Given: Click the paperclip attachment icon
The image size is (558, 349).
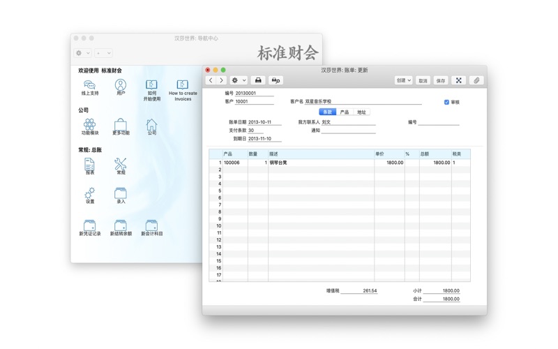Looking at the screenshot, I should [x=476, y=80].
